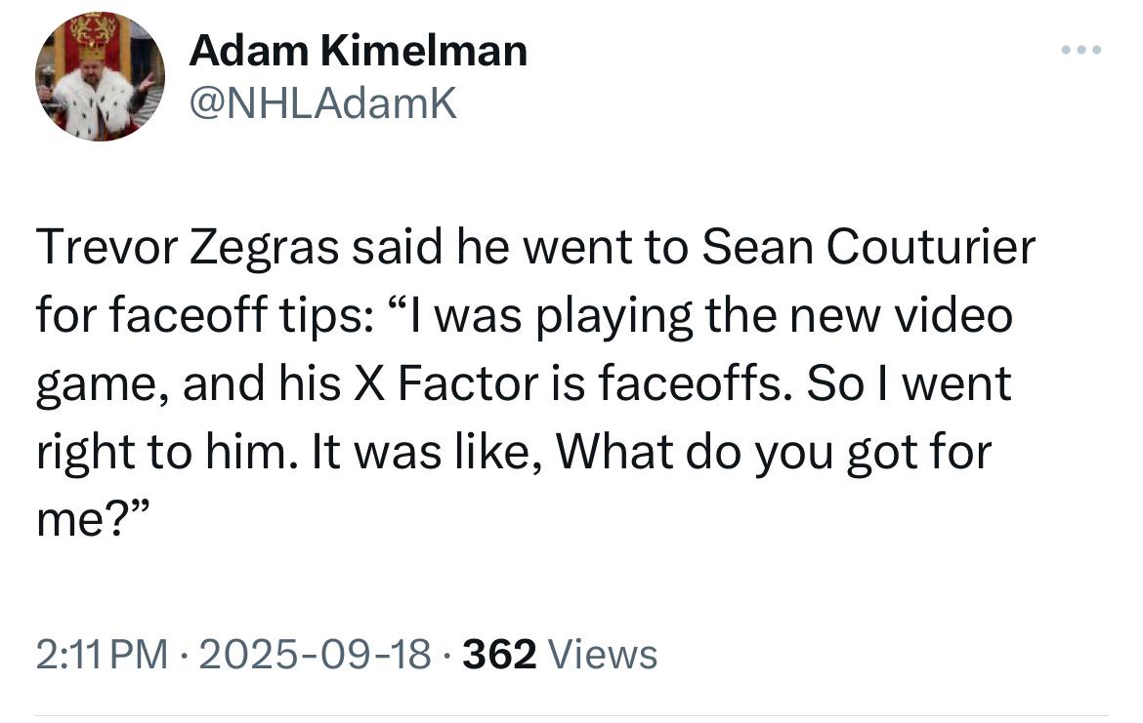Click the phrase right to him
1143x723 pixels.
(x=167, y=452)
